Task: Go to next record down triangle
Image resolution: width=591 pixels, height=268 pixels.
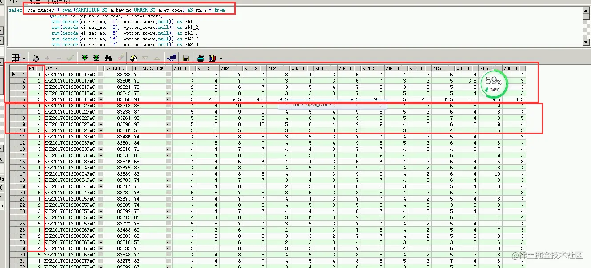Action: coord(145,58)
